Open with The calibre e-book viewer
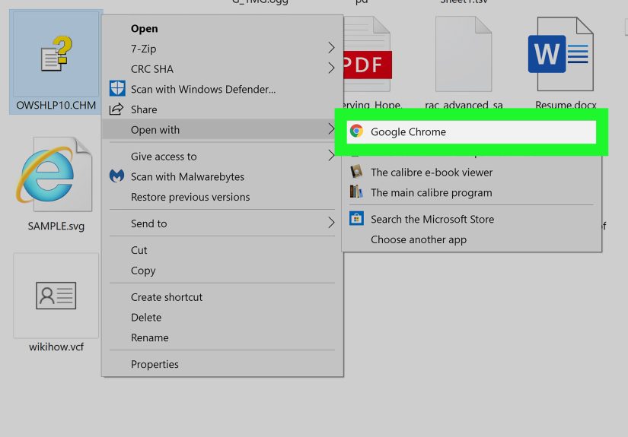 click(471, 173)
